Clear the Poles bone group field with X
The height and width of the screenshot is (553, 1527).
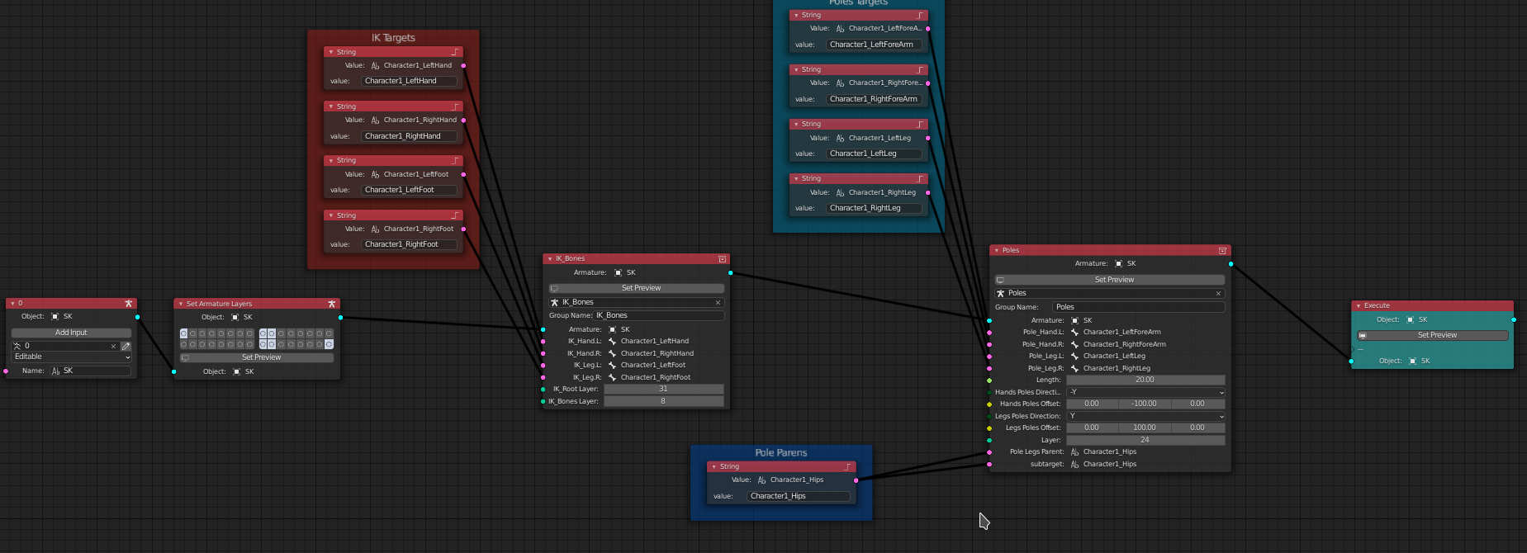[x=1218, y=293]
